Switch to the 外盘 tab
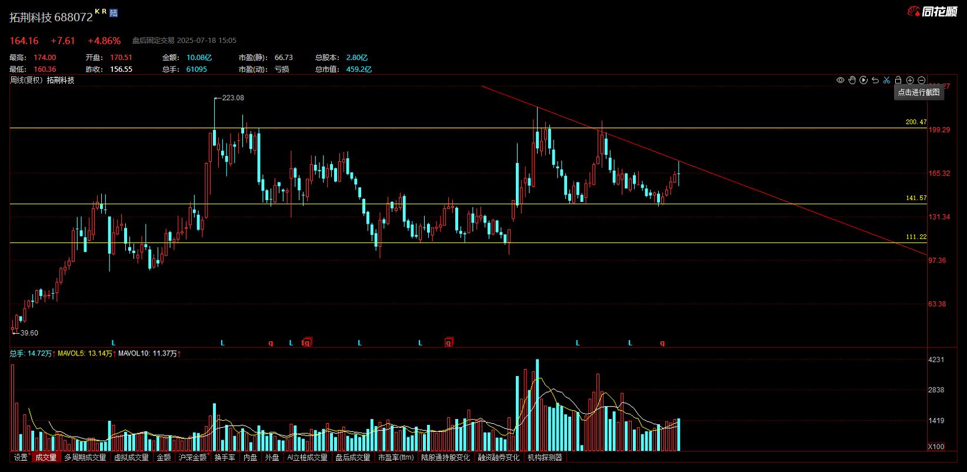This screenshot has width=967, height=472. pos(272,457)
